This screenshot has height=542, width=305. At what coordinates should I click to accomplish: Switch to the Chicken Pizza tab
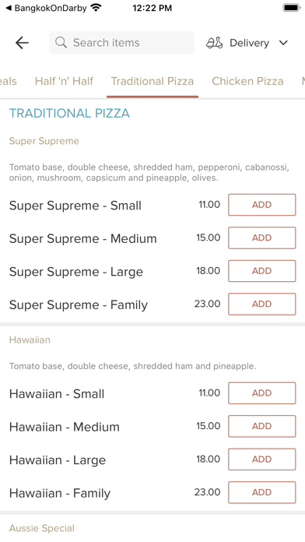click(x=247, y=81)
